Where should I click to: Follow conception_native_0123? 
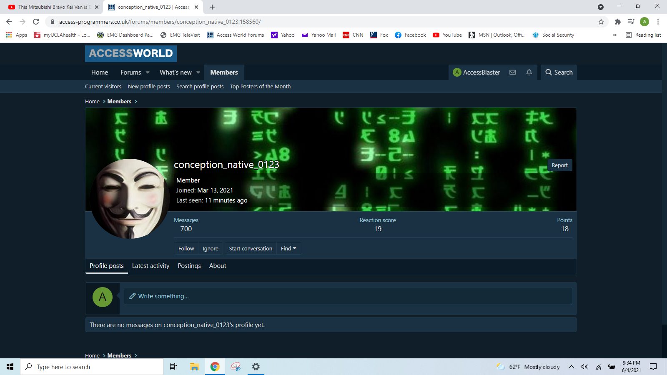(186, 248)
